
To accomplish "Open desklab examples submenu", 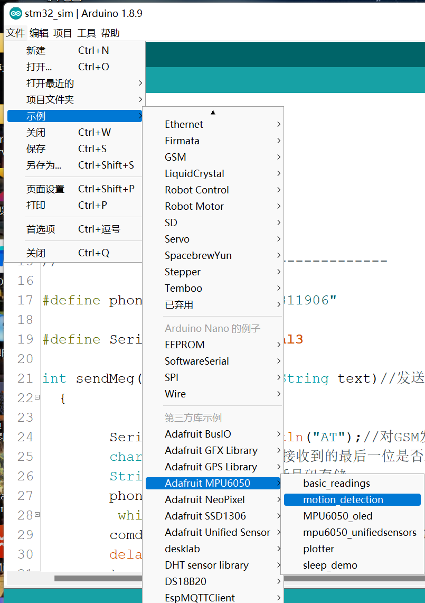I will point(213,549).
